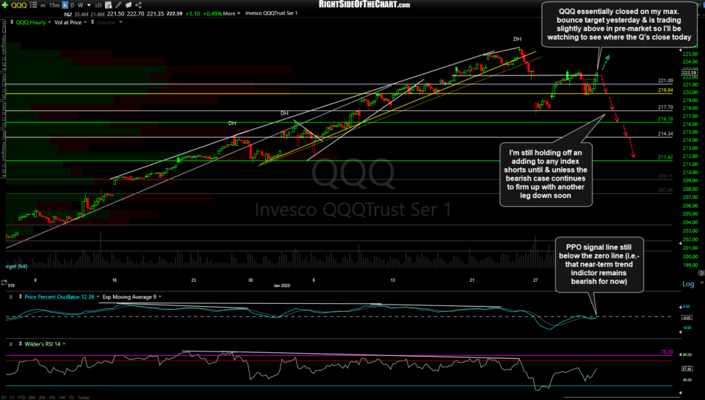Click the swap arrows icon near date axis
The image size is (705, 400).
[4, 283]
